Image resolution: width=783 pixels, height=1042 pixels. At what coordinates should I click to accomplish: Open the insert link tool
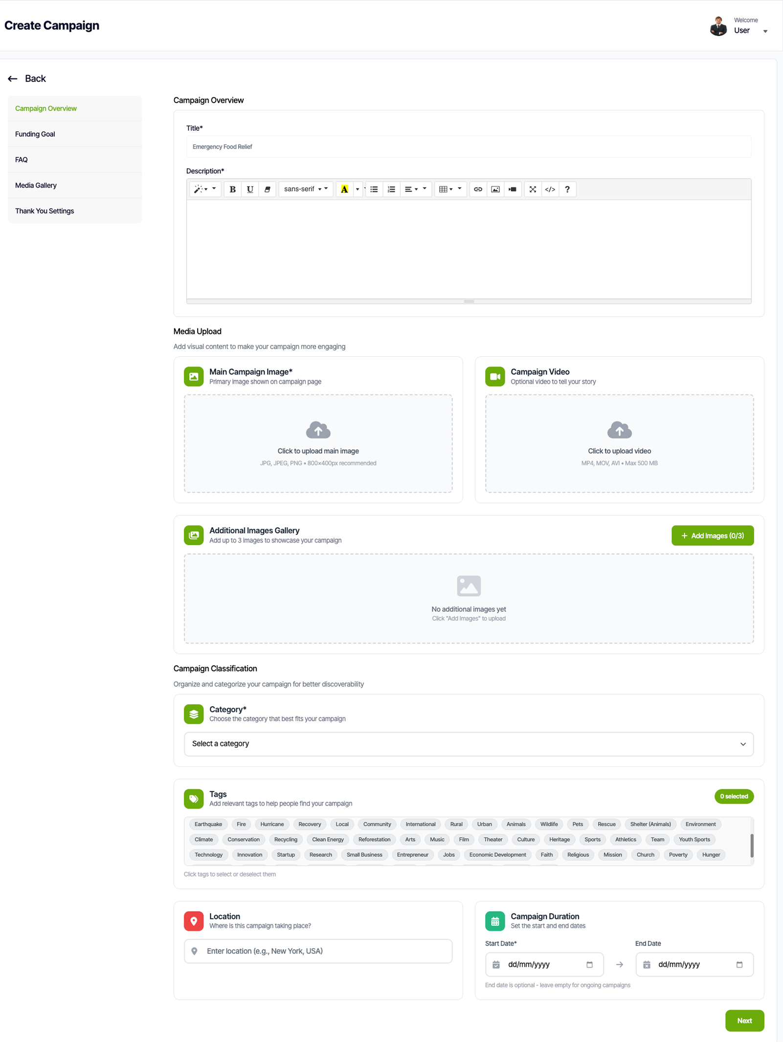(x=478, y=189)
